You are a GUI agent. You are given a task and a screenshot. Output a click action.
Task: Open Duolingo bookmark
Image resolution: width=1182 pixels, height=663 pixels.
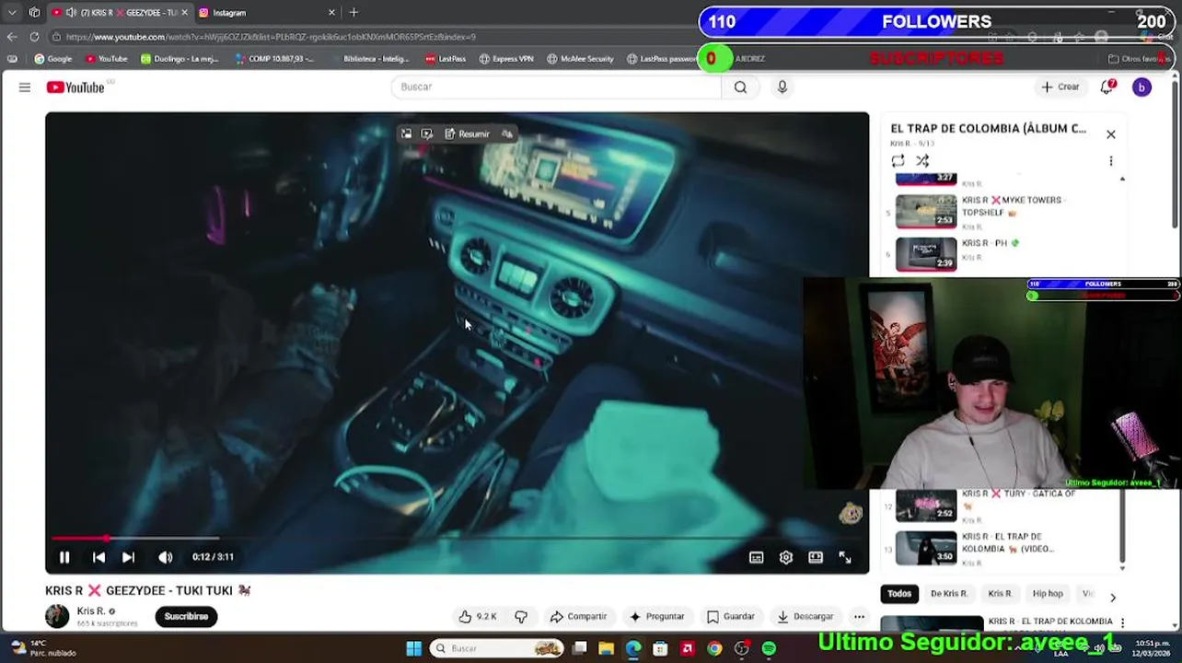click(x=180, y=59)
